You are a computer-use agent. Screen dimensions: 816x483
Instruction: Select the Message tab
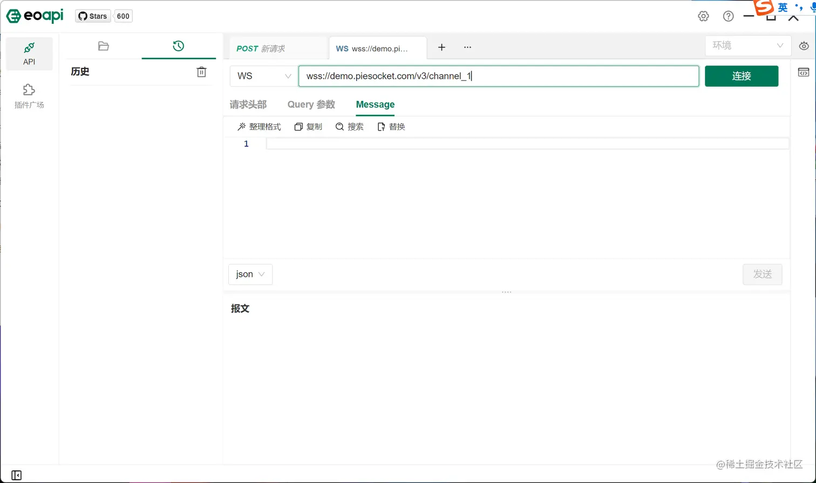click(375, 105)
